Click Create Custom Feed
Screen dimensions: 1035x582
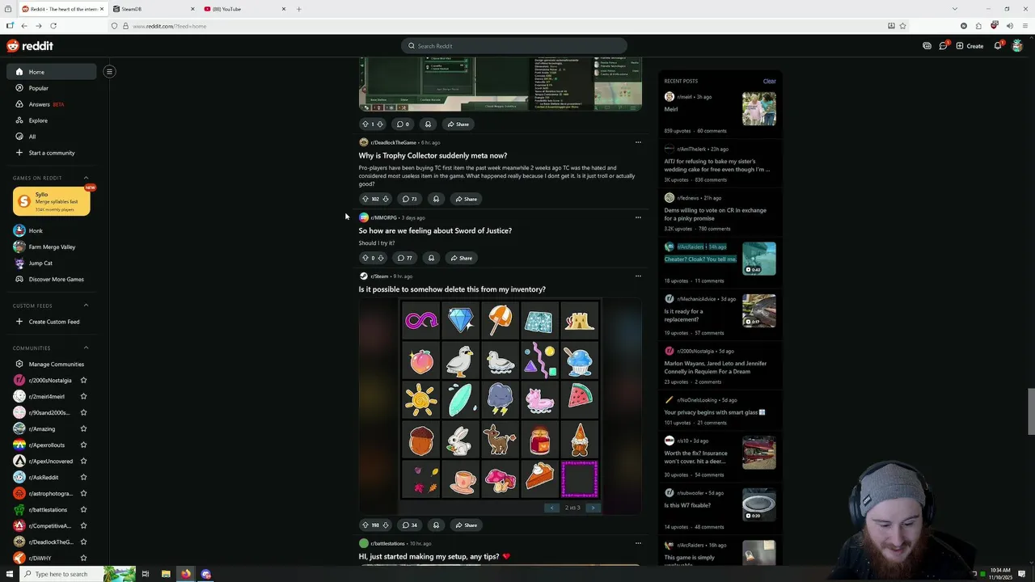point(52,322)
